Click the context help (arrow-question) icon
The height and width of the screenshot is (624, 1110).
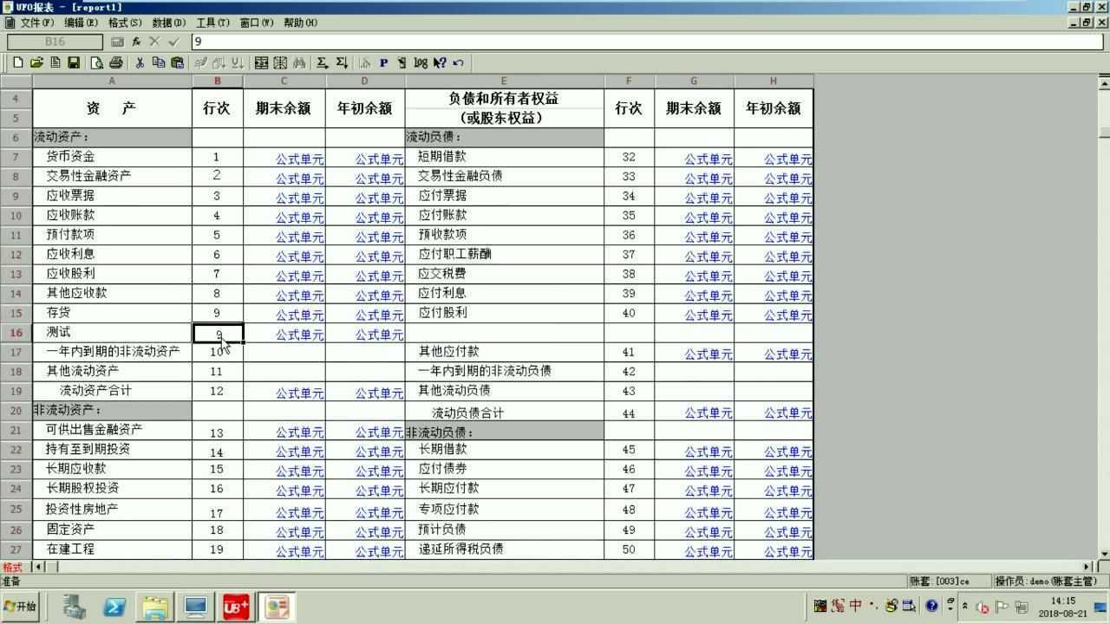pyautogui.click(x=438, y=62)
